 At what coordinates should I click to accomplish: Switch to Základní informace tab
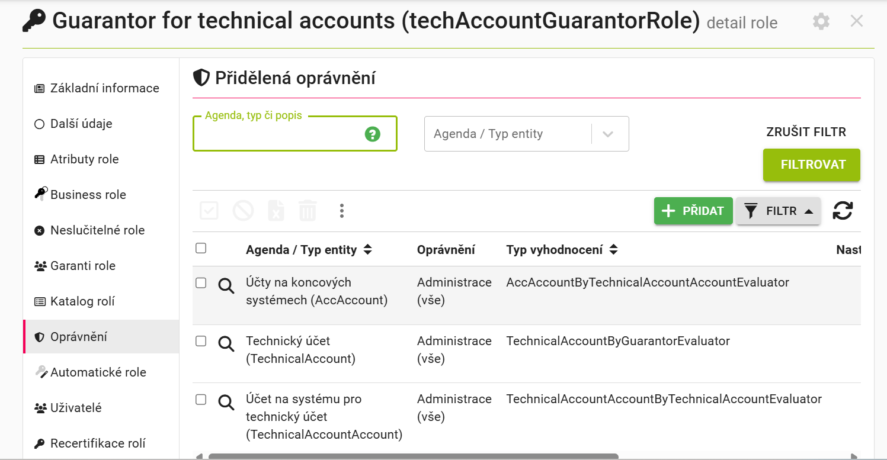point(97,88)
